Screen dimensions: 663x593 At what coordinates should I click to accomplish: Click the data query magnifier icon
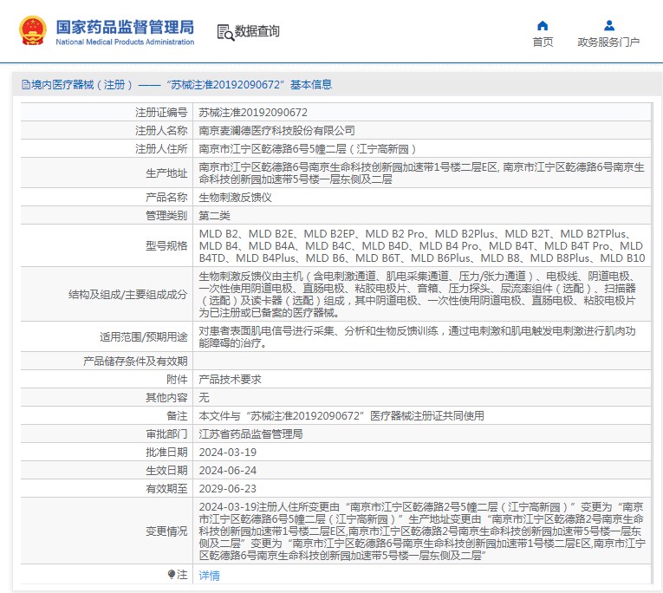tap(225, 32)
